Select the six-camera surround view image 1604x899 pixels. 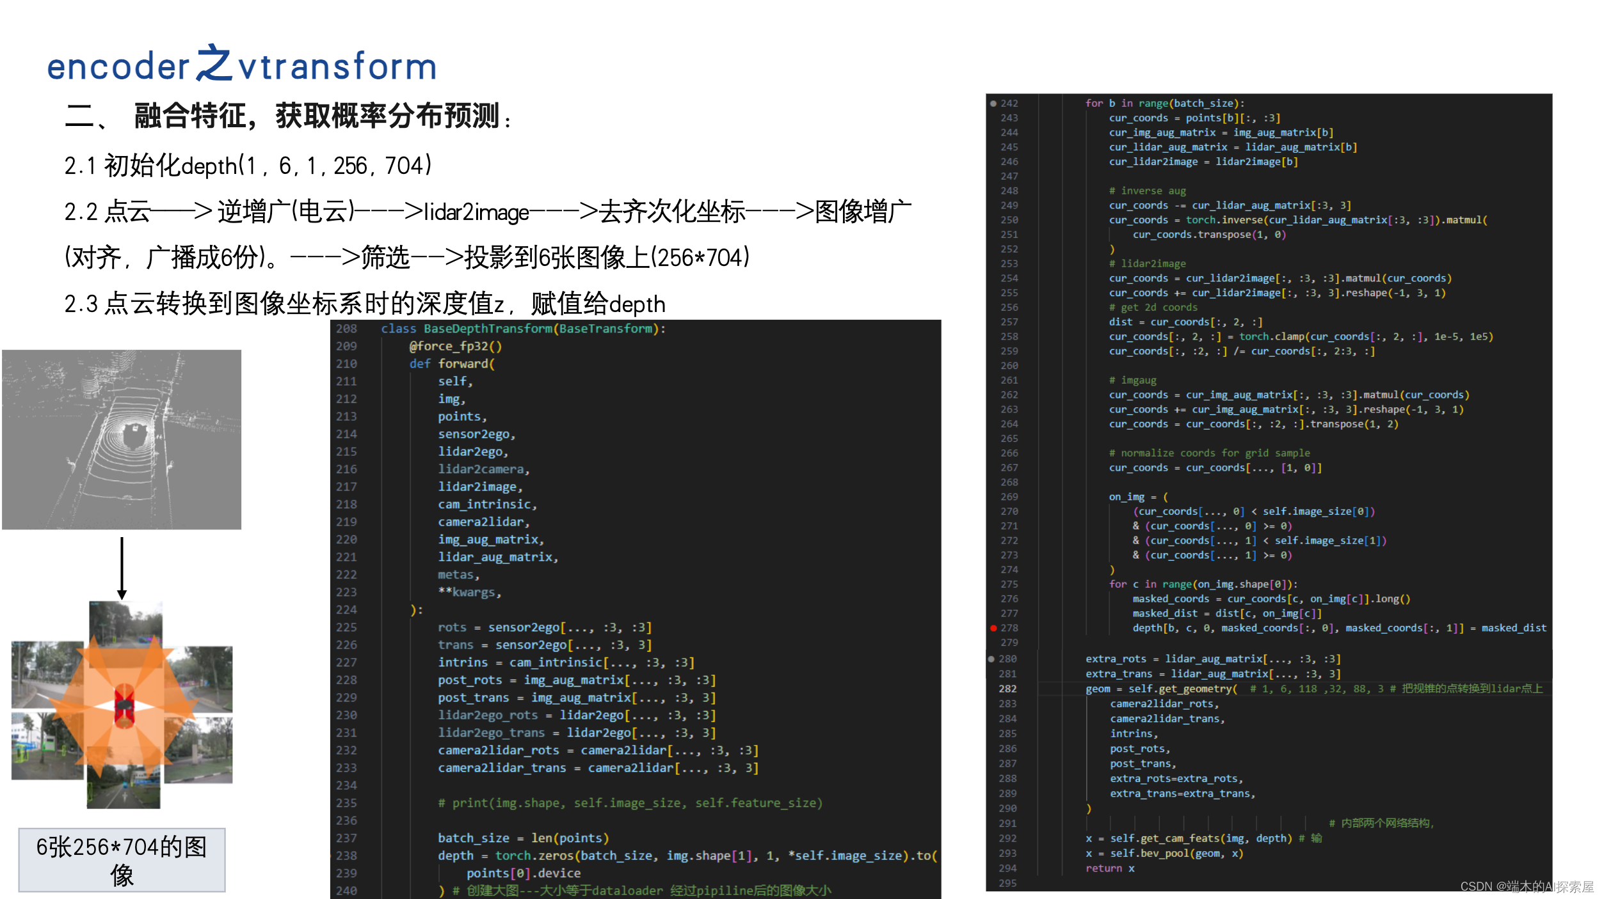pos(122,716)
